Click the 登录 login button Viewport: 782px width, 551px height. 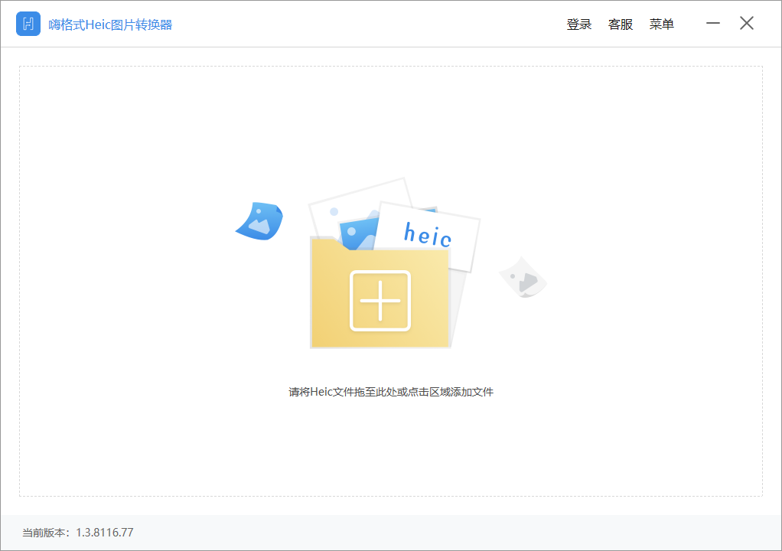[x=579, y=24]
